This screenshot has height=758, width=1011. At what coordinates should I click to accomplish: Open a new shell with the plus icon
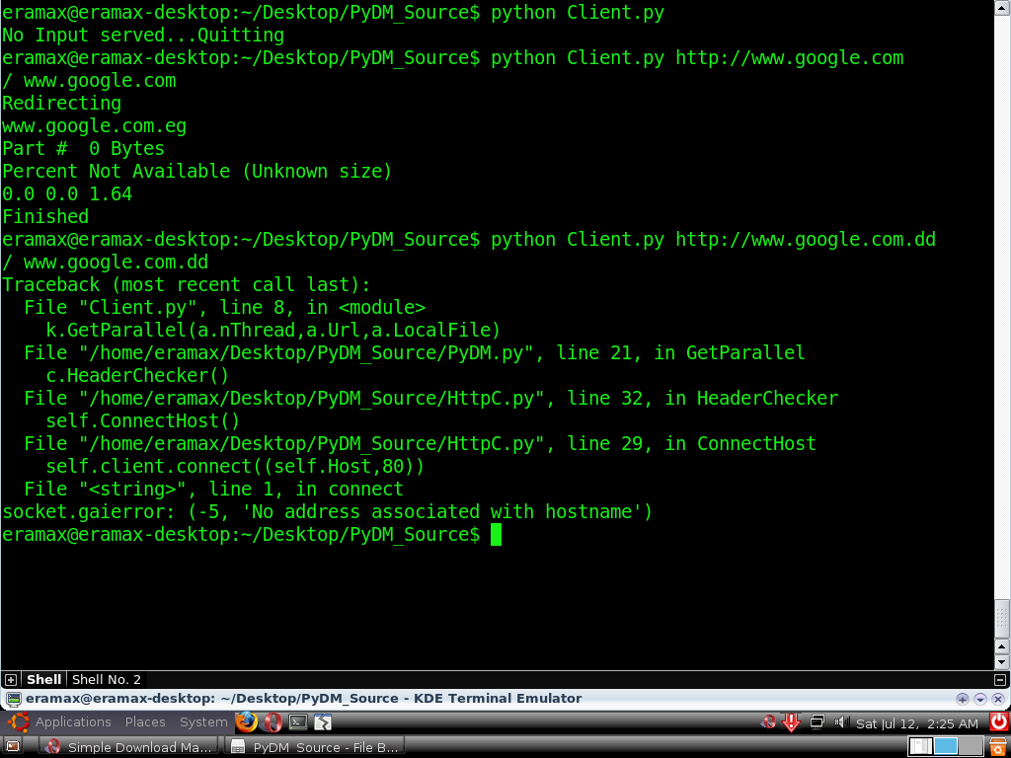[x=10, y=679]
